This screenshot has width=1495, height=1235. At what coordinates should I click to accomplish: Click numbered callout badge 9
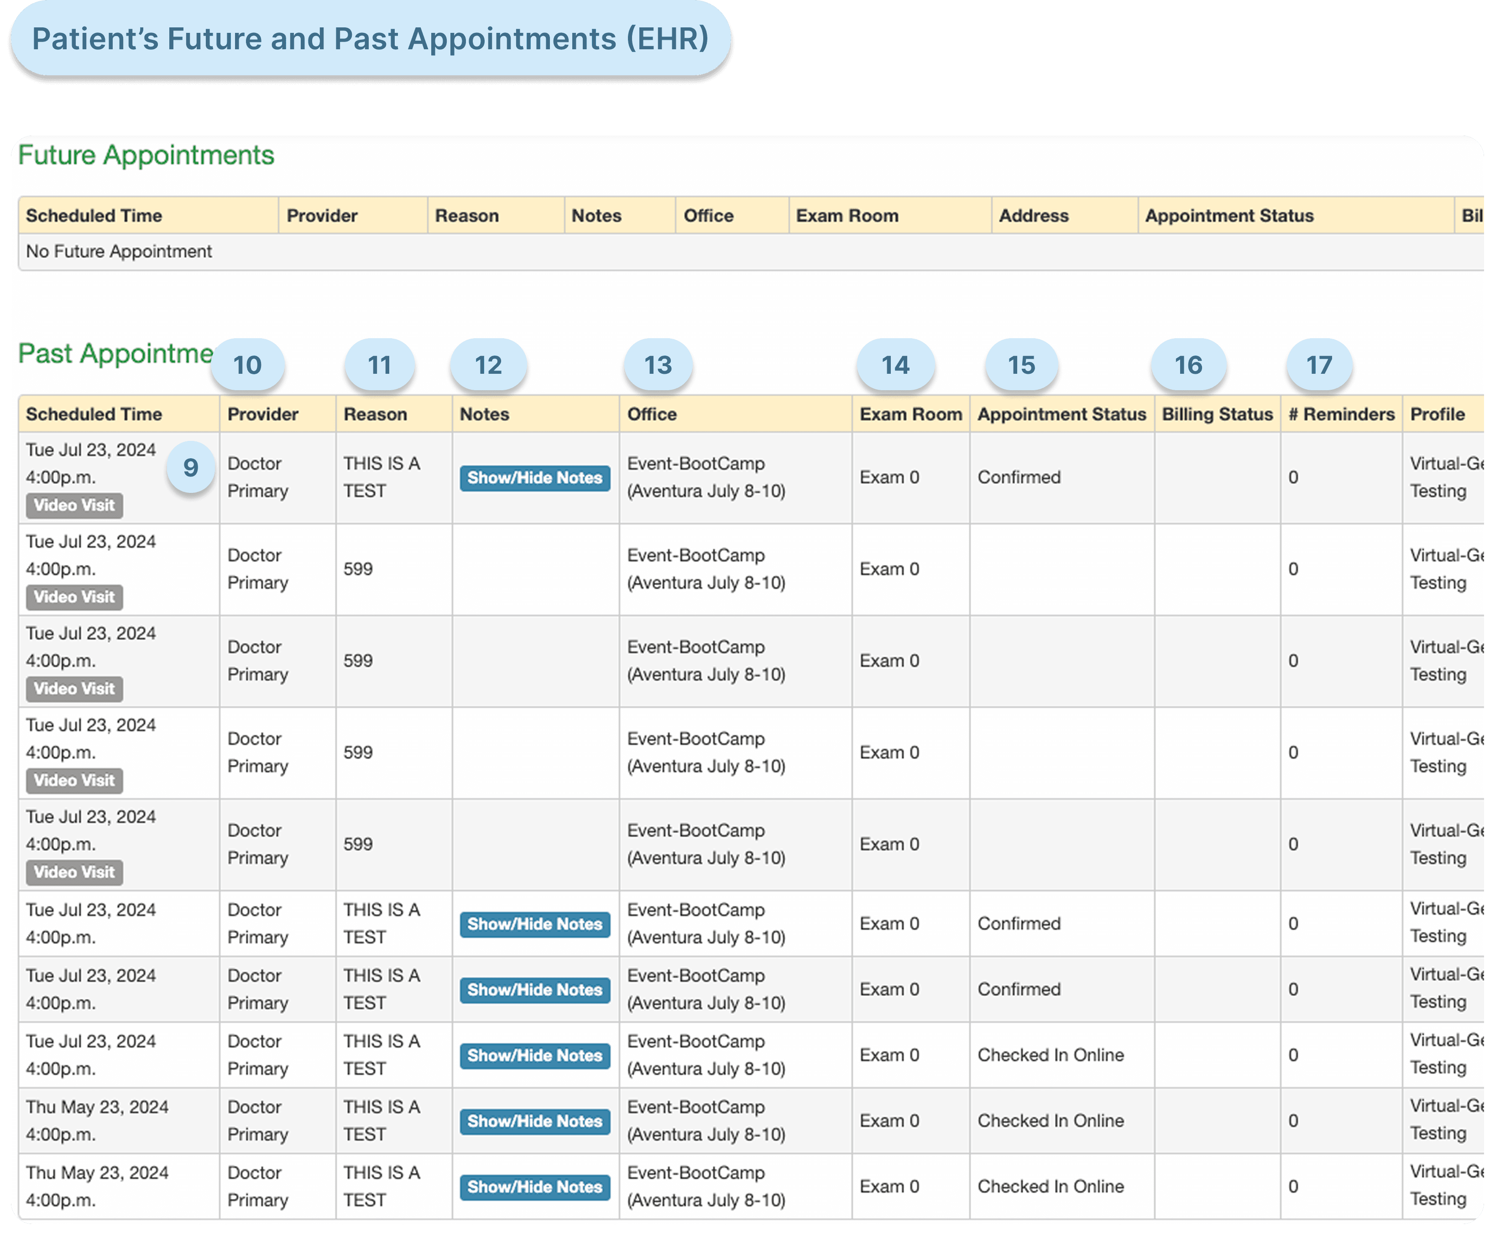click(191, 467)
